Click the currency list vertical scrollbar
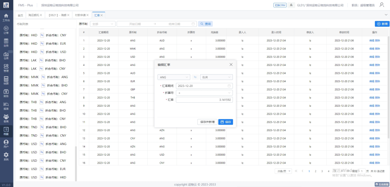 (76, 164)
